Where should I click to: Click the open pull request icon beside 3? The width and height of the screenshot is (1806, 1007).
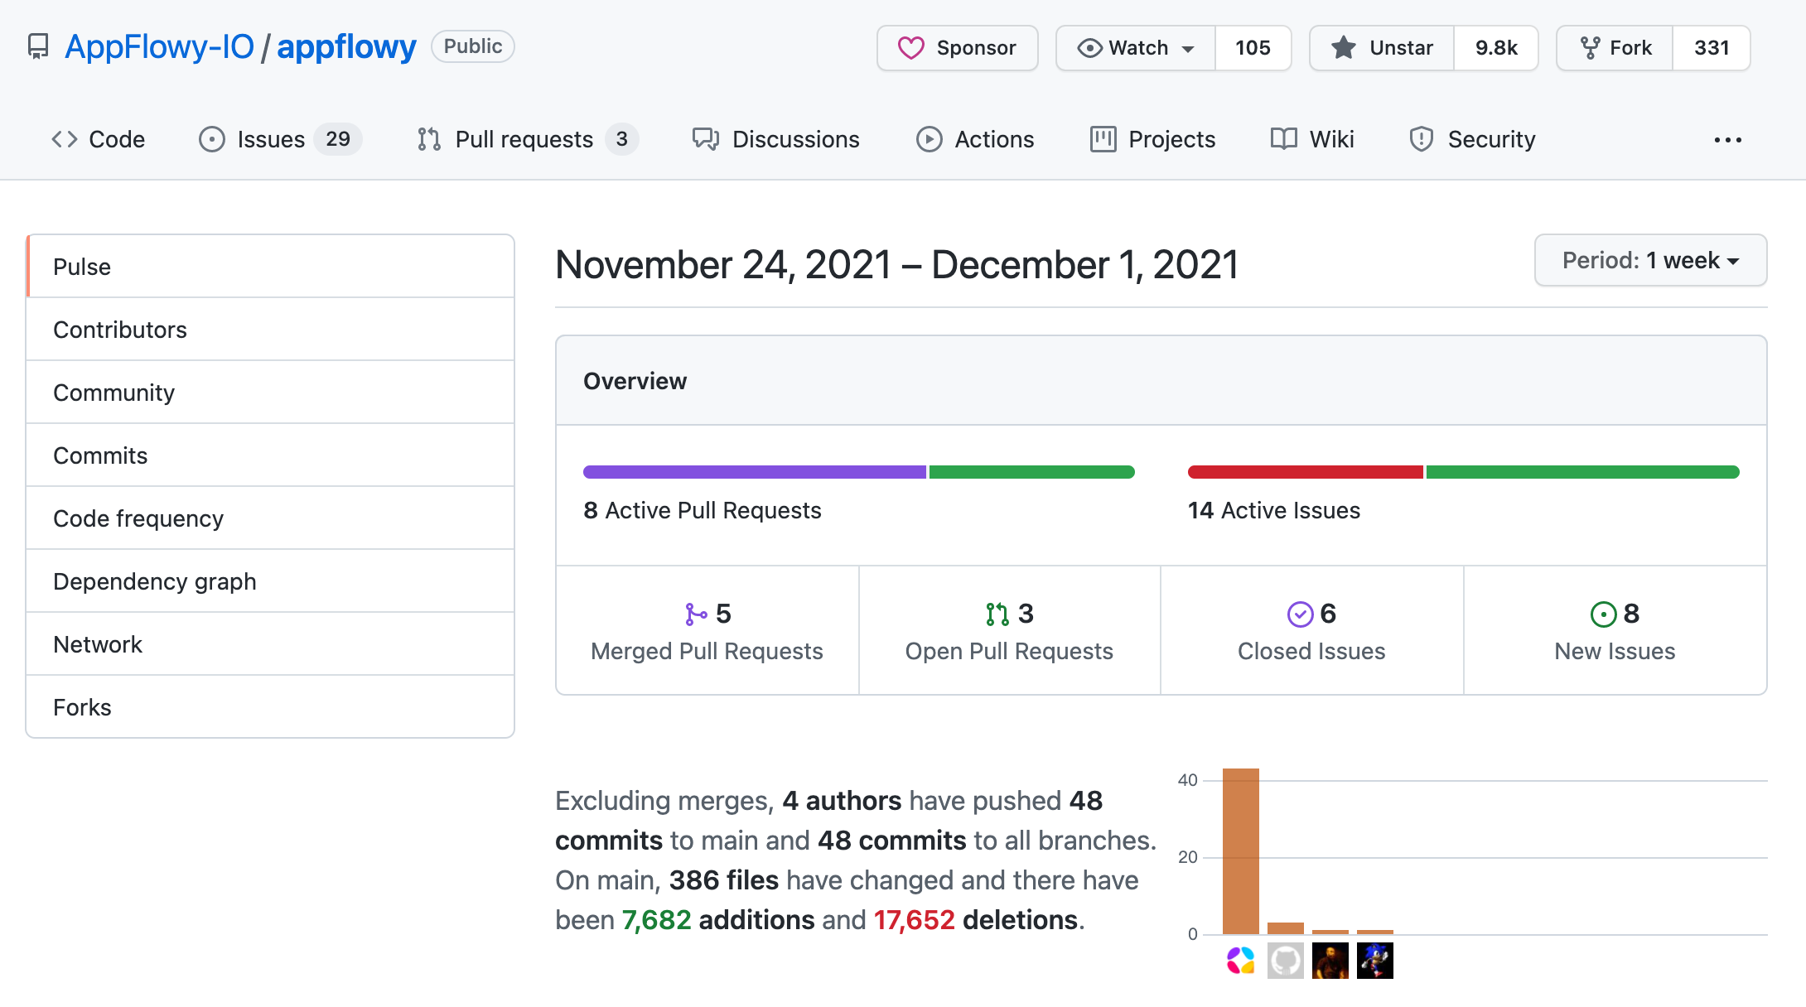(997, 614)
